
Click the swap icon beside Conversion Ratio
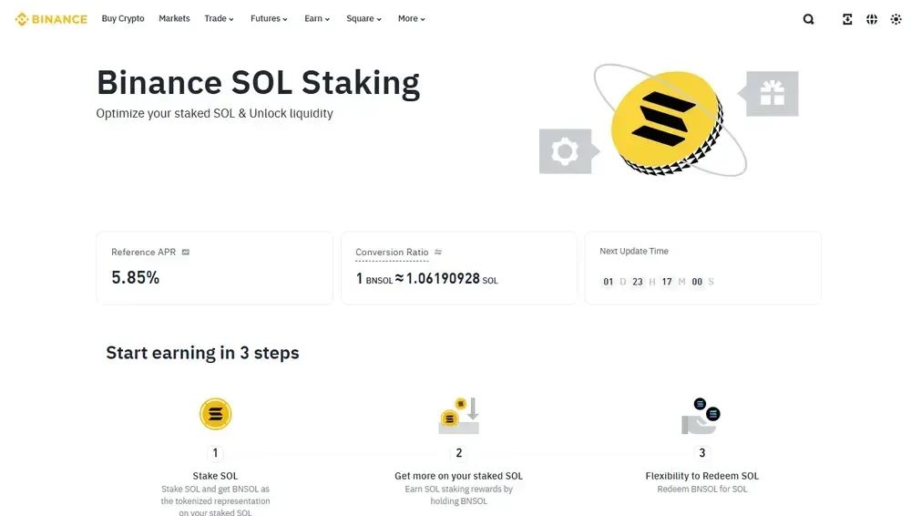click(438, 253)
